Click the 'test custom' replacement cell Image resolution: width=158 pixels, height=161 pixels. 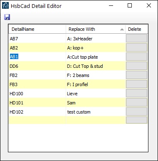96,112
